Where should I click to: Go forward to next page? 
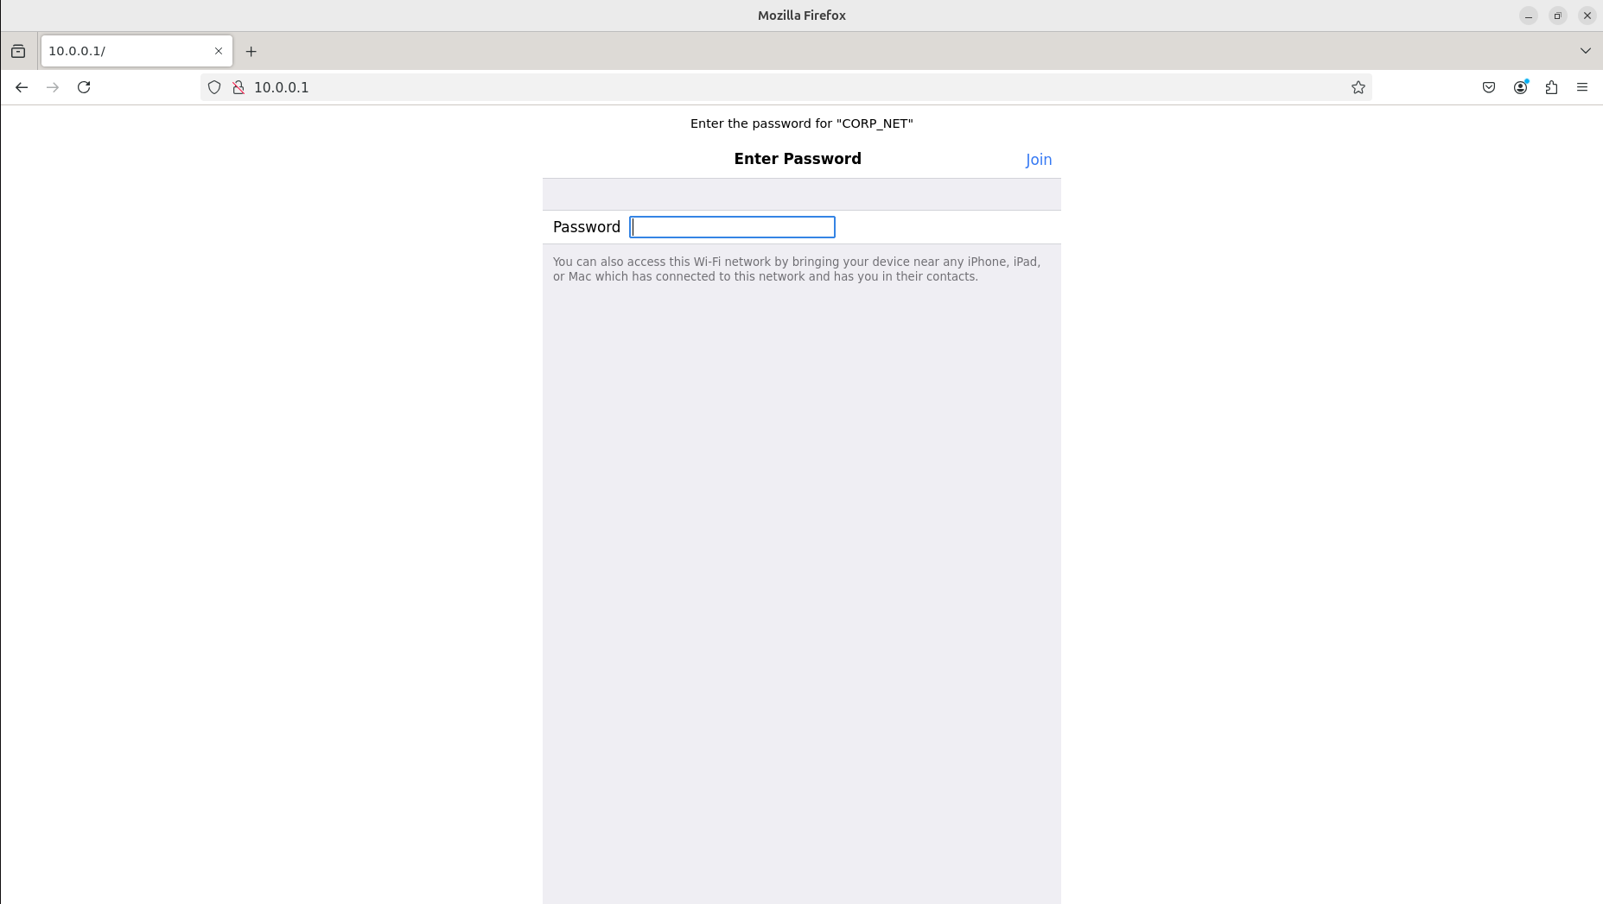point(53,87)
